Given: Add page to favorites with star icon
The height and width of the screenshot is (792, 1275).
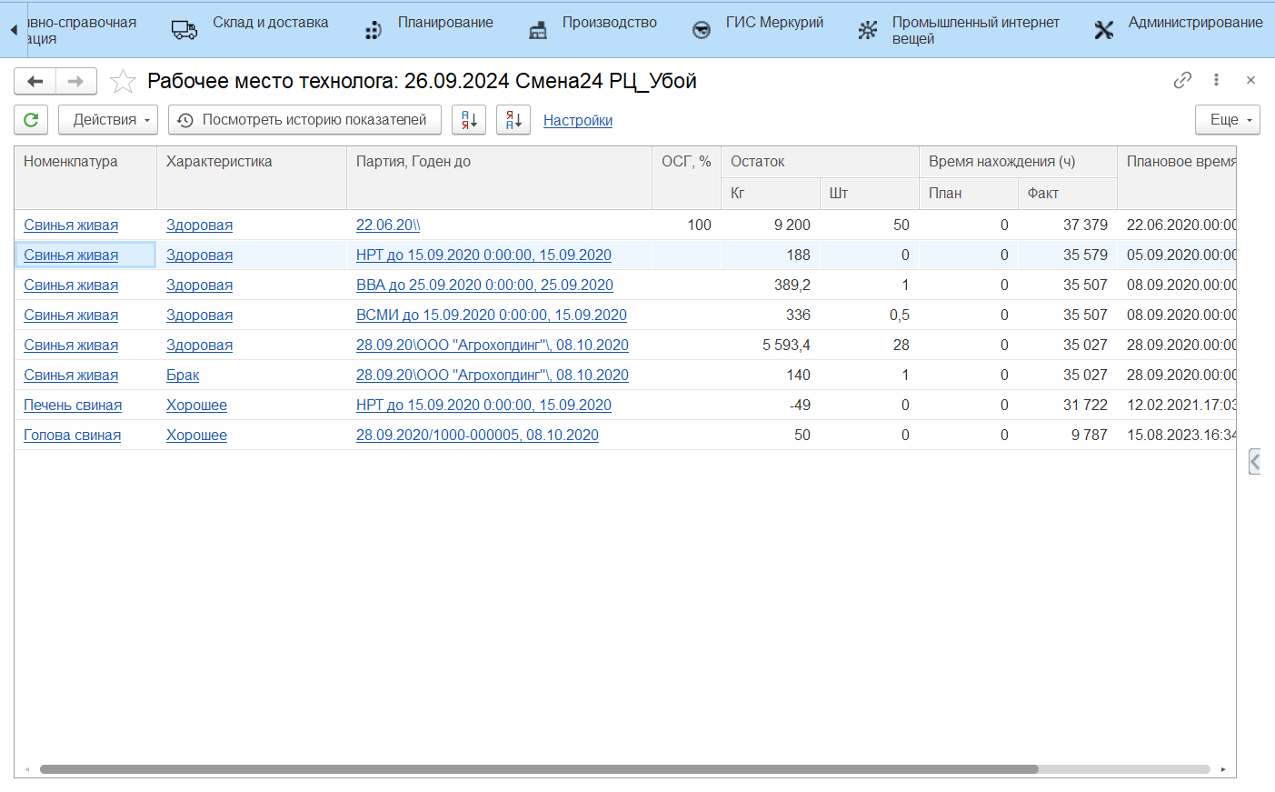Looking at the screenshot, I should point(123,82).
